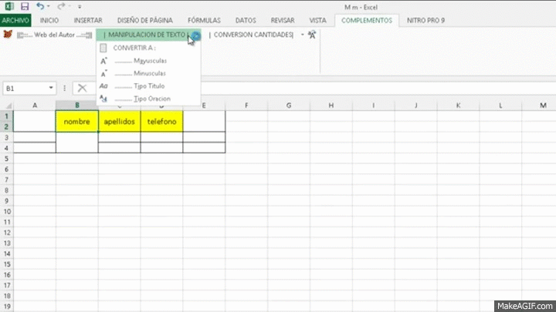Click the CONVERTIR A header text
This screenshot has width=556, height=312.
point(134,48)
